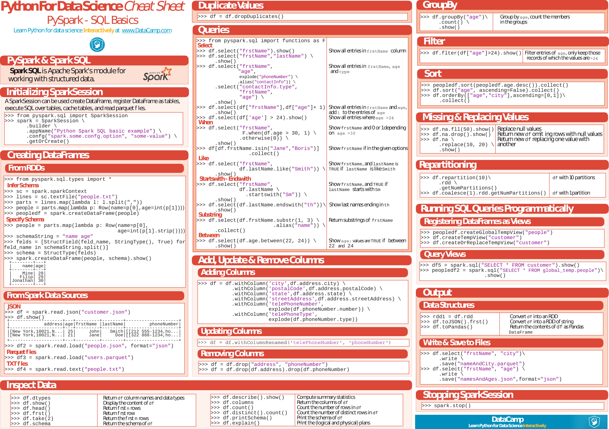
Task: Click the DataCamp shield icon in footer
Action: pyautogui.click(x=594, y=422)
